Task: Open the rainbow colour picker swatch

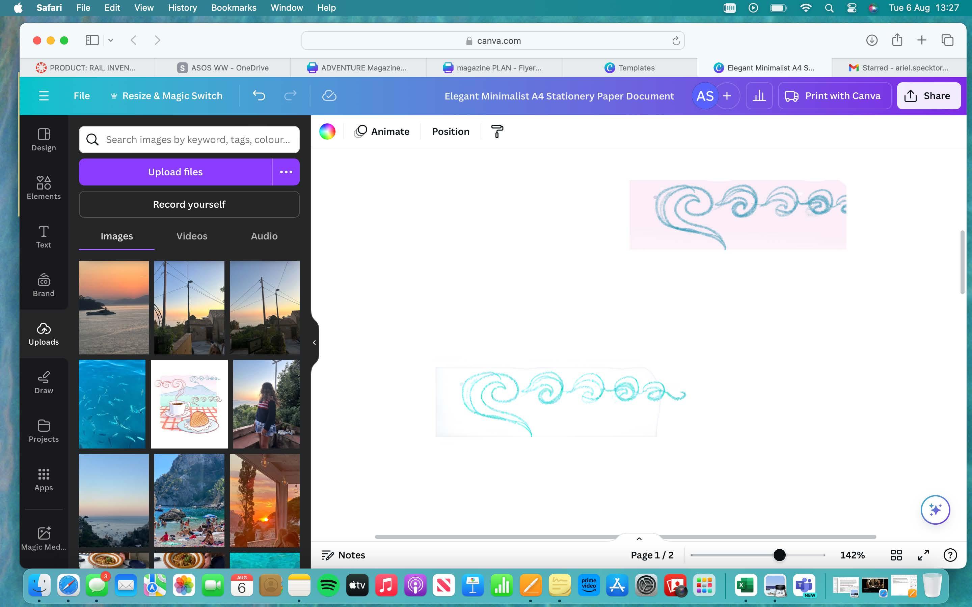Action: [x=327, y=131]
